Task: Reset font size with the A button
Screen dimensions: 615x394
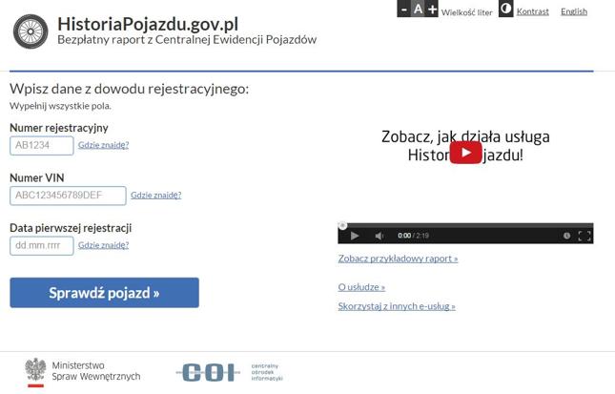Action: [418, 10]
